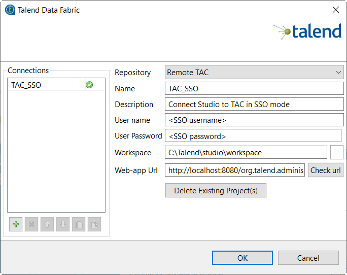This screenshot has width=347, height=275.
Task: Select TAC_SSO in the Connections list
Action: pyautogui.click(x=26, y=85)
